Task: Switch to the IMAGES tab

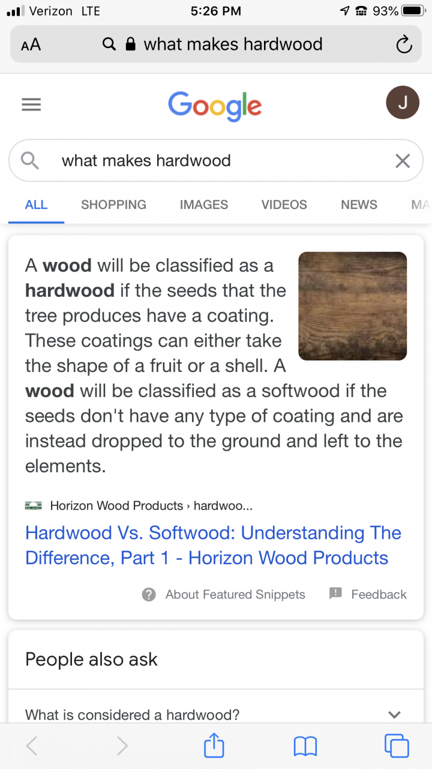Action: (x=204, y=204)
